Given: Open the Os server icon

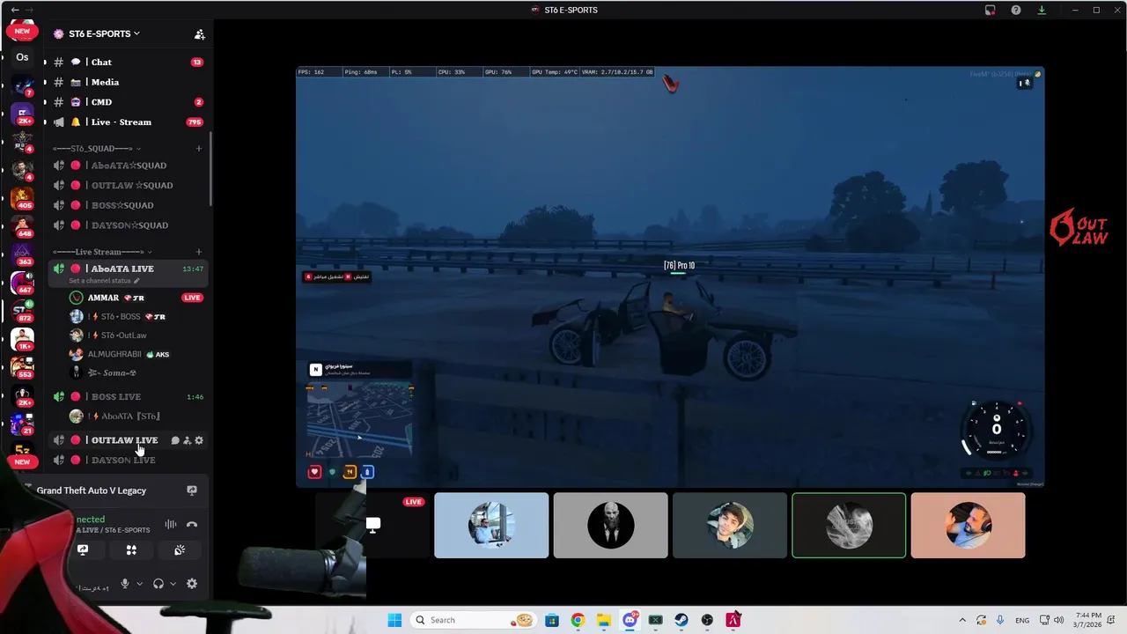Looking at the screenshot, I should tap(22, 57).
